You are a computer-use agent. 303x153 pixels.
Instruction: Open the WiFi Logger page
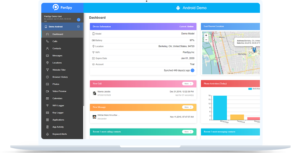point(62,106)
